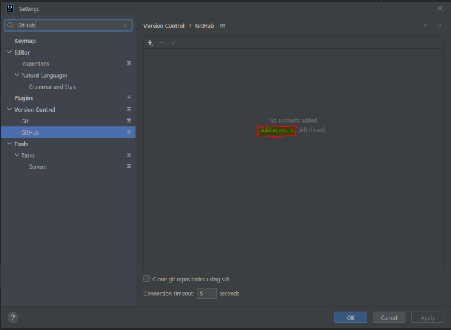Click the Add account link
This screenshot has height=330, width=451.
point(277,130)
